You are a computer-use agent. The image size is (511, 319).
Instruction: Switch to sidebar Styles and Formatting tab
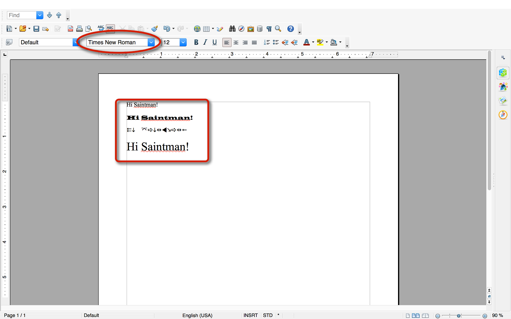(503, 87)
